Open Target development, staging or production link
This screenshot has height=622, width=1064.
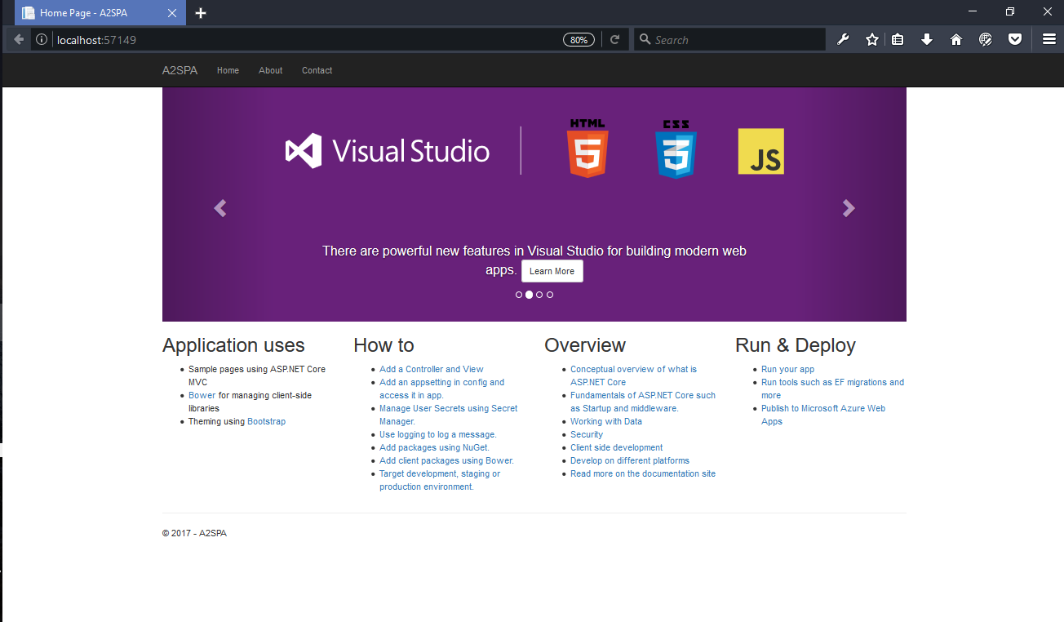(x=440, y=480)
